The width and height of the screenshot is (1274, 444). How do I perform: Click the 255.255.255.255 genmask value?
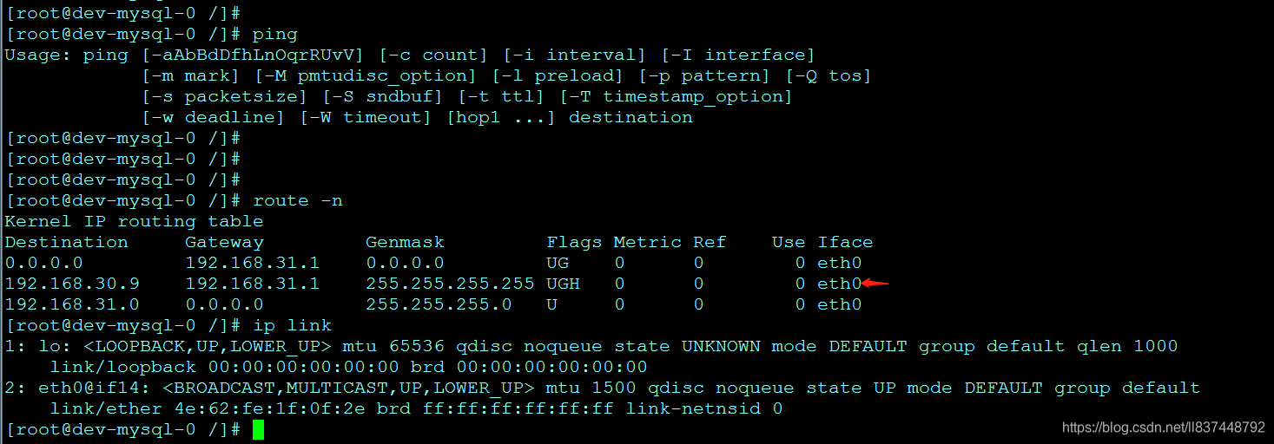click(x=450, y=284)
